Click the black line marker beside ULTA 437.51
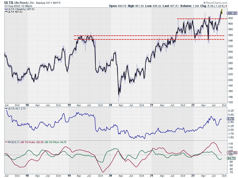 (6, 12)
